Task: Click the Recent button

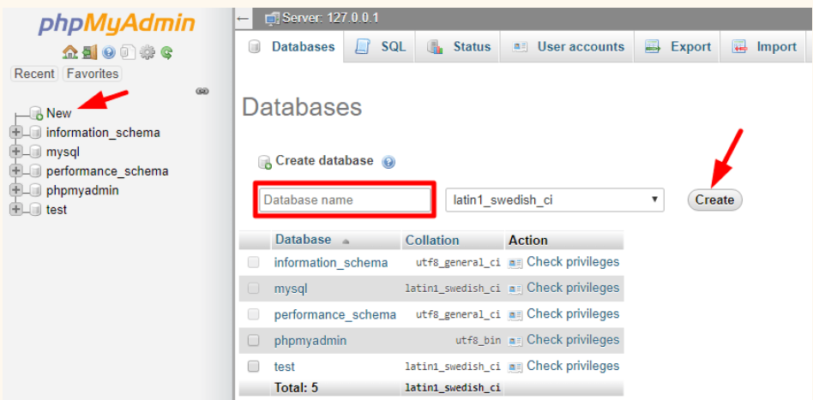Action: coord(35,75)
